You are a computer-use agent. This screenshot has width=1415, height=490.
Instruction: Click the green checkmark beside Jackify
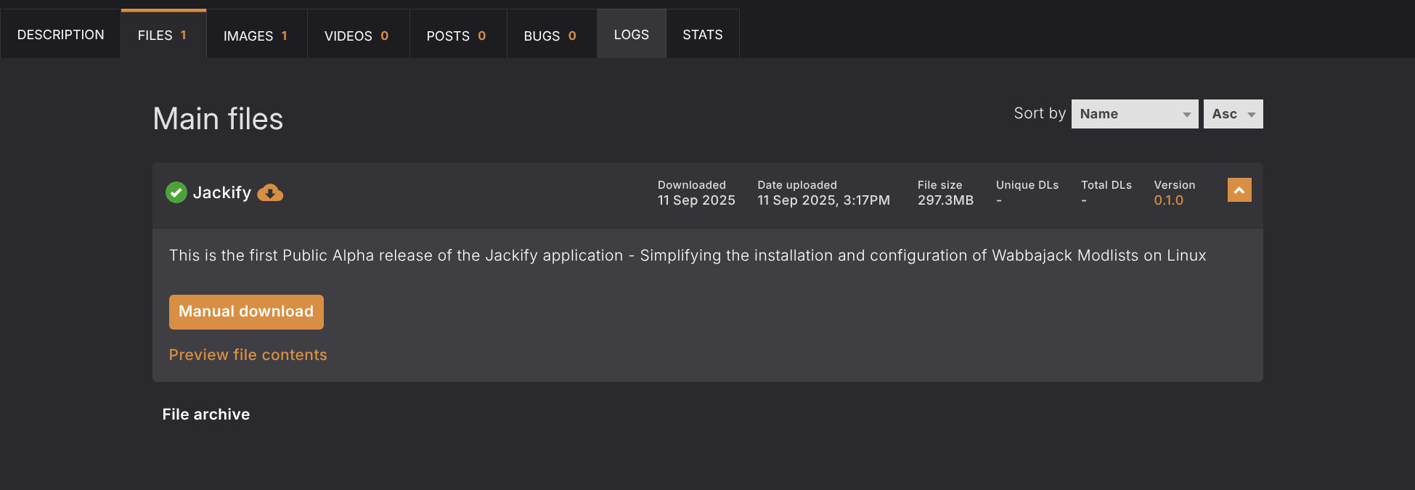[176, 192]
